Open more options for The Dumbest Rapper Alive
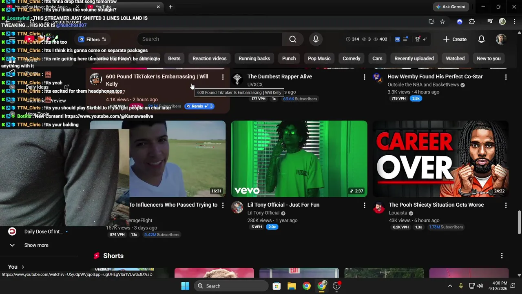 coord(364,77)
